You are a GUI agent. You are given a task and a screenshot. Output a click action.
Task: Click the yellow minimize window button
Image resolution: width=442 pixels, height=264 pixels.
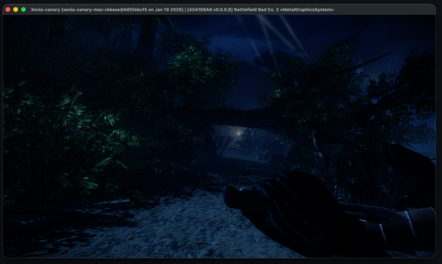tap(16, 9)
